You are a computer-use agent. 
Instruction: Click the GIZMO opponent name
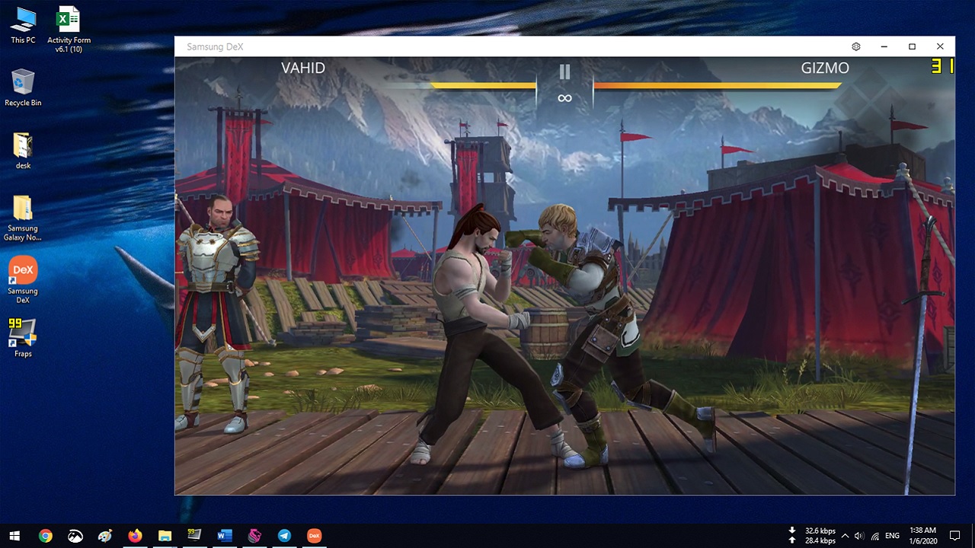(825, 68)
